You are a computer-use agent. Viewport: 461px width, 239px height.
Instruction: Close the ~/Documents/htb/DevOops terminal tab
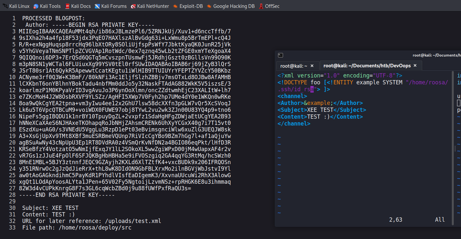point(415,66)
